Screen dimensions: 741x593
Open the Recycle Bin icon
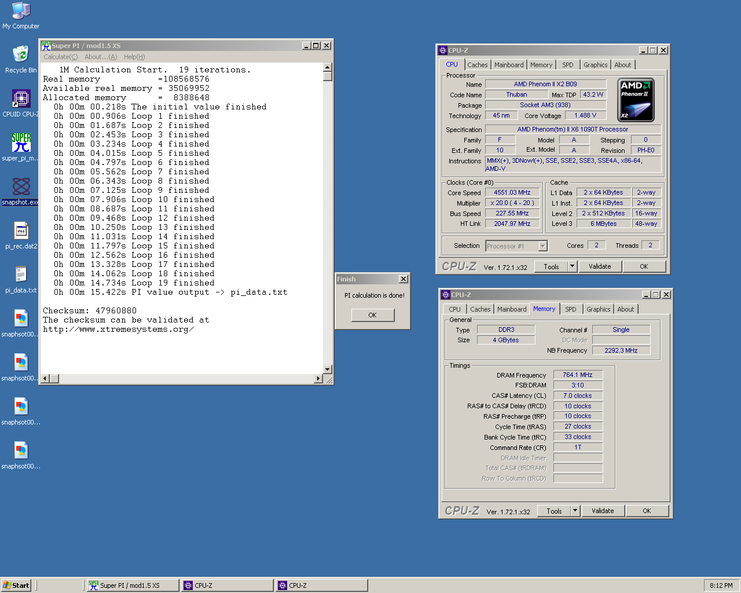[x=21, y=56]
